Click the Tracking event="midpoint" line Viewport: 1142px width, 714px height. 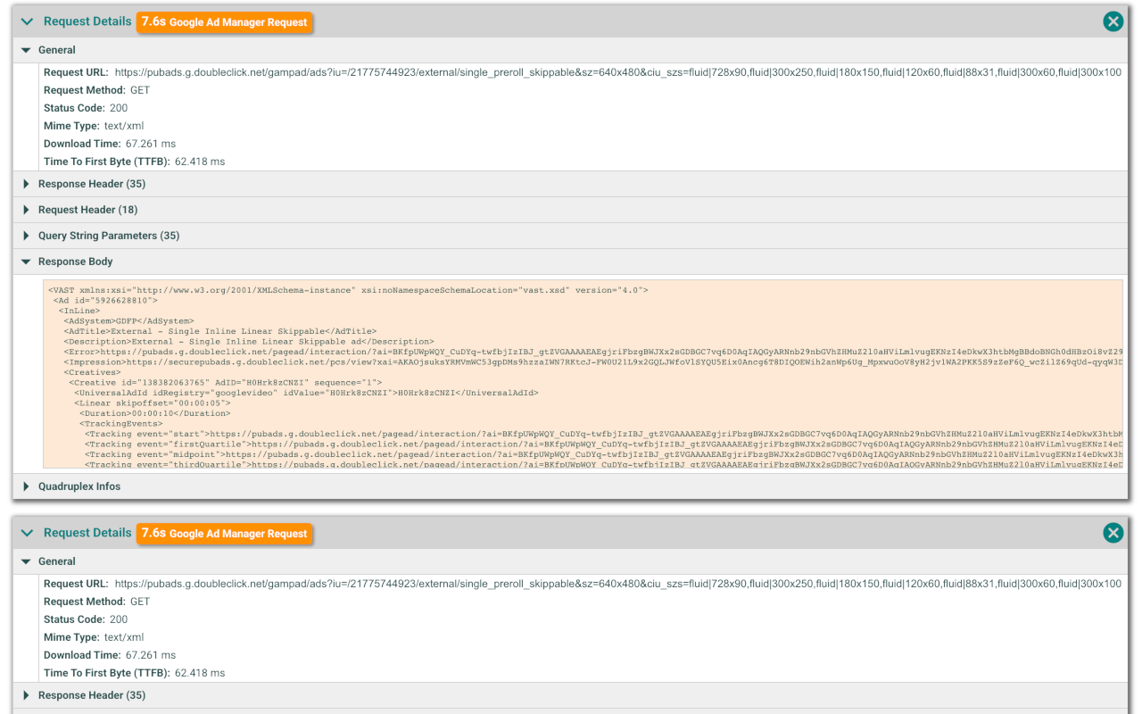pos(603,454)
